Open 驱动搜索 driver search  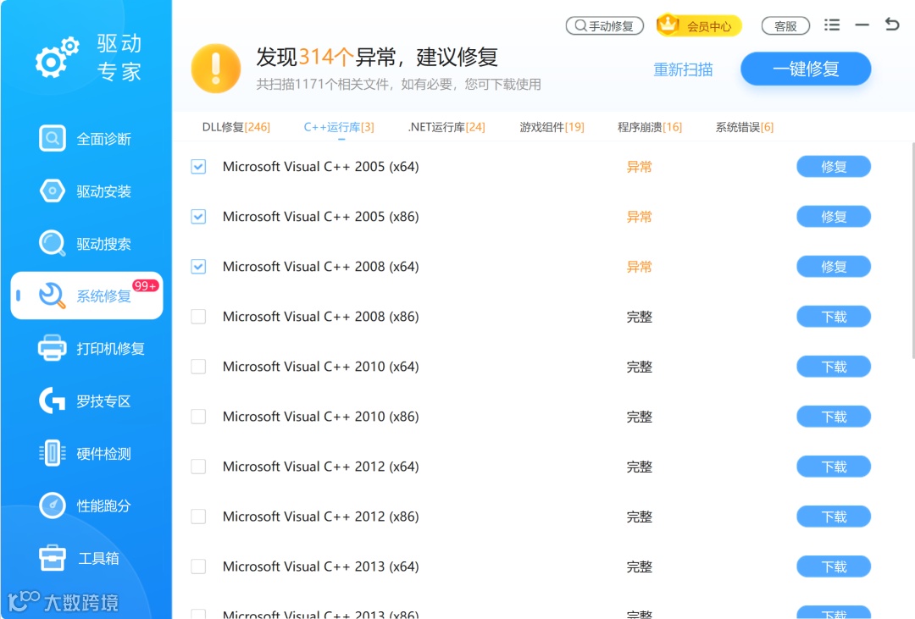(x=86, y=243)
